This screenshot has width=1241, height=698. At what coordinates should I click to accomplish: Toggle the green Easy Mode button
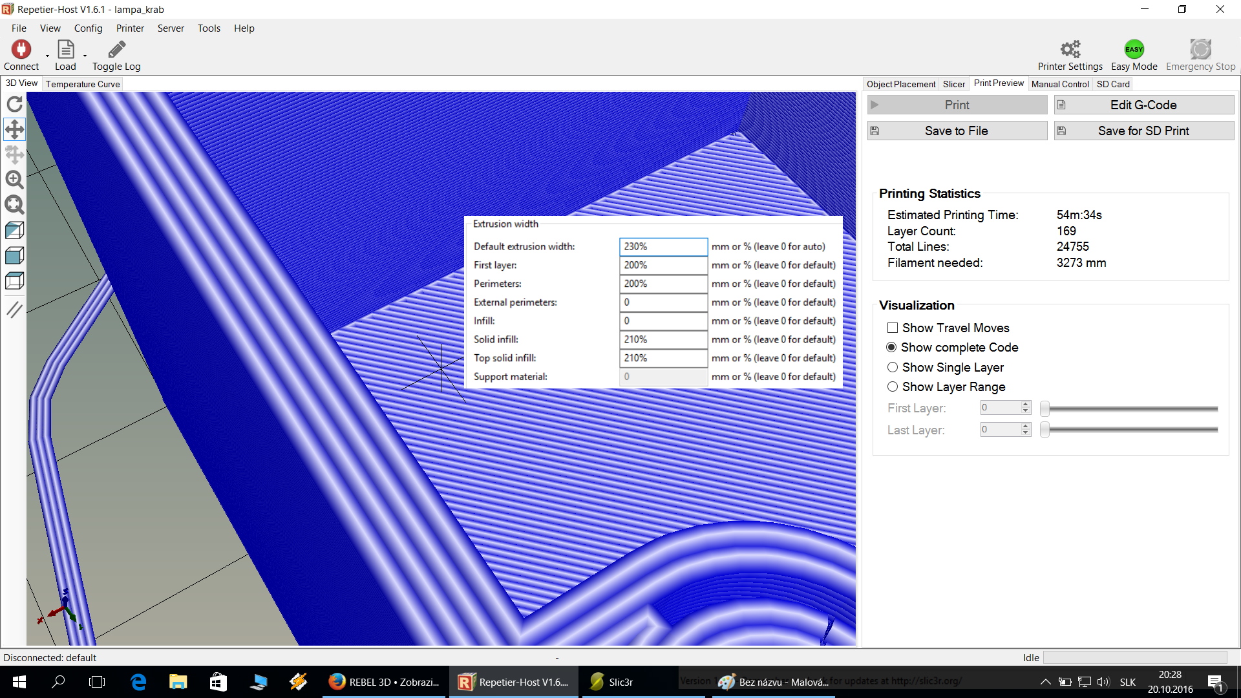click(1134, 50)
